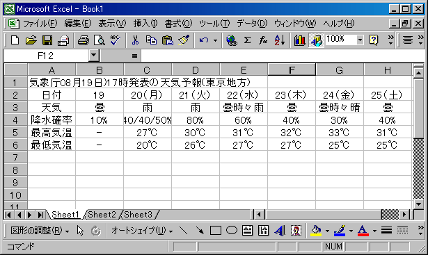Insert Clip Art picture icon
The width and height of the screenshot is (428, 255).
pos(296,231)
